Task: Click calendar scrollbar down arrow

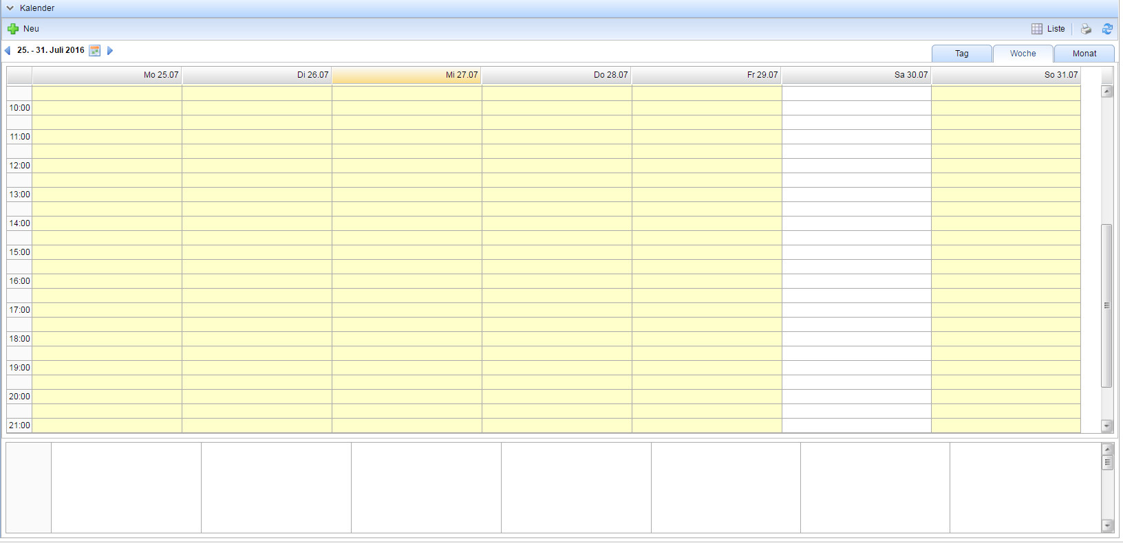Action: [x=1107, y=426]
